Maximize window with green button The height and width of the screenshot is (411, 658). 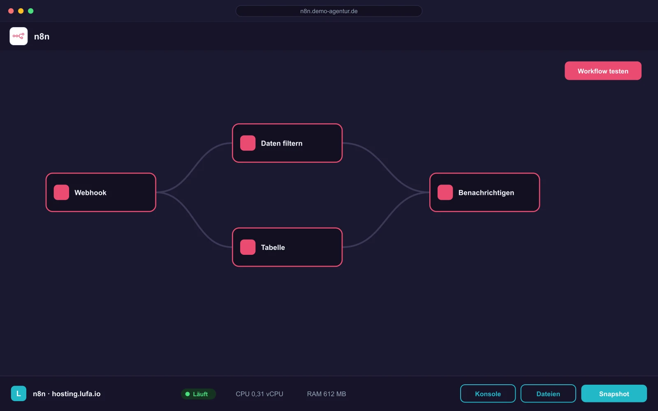[31, 11]
